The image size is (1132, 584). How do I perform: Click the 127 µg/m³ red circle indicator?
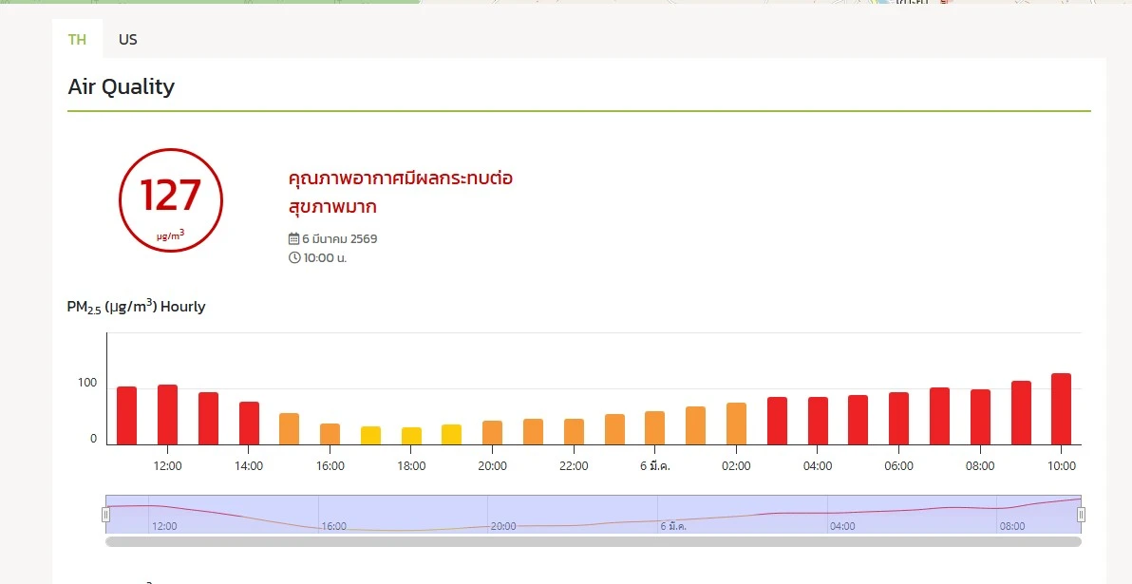[171, 200]
